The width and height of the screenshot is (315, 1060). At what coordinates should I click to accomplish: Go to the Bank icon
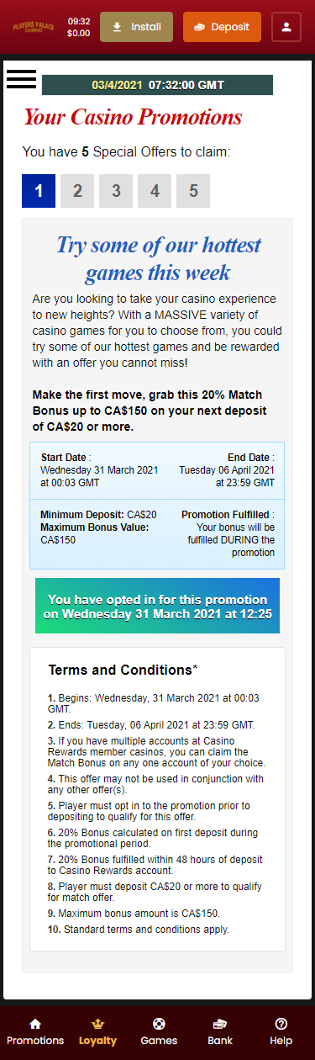point(220,1024)
